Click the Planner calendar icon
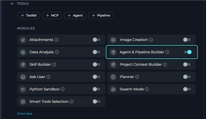206x119 pixels. pos(113,77)
